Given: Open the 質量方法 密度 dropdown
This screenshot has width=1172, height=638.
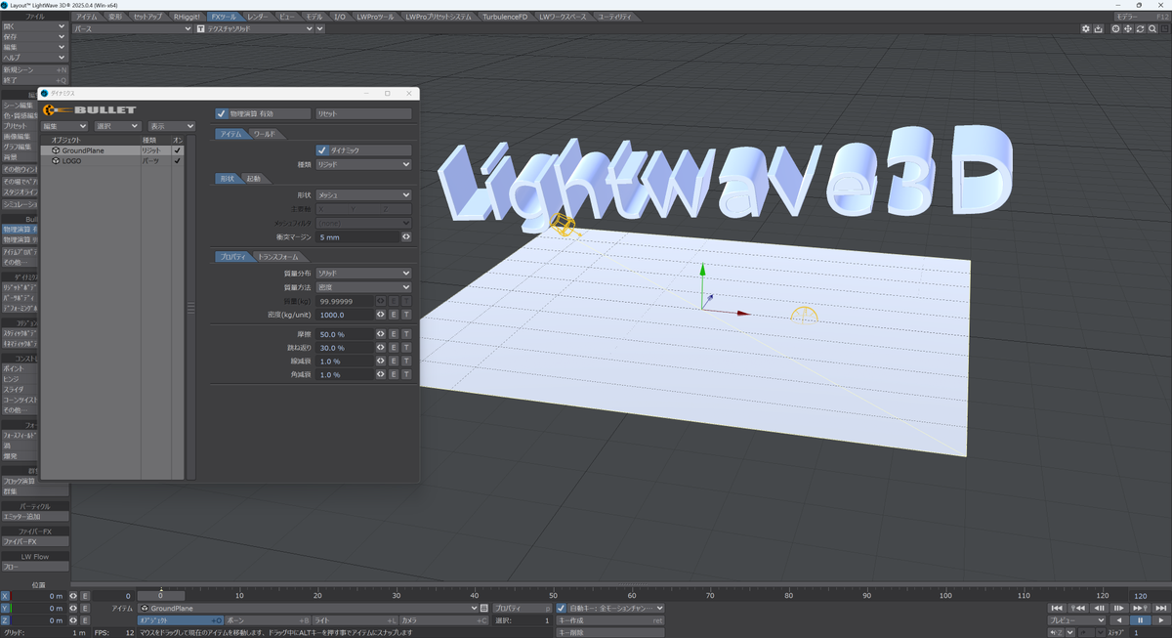Looking at the screenshot, I should click(363, 287).
